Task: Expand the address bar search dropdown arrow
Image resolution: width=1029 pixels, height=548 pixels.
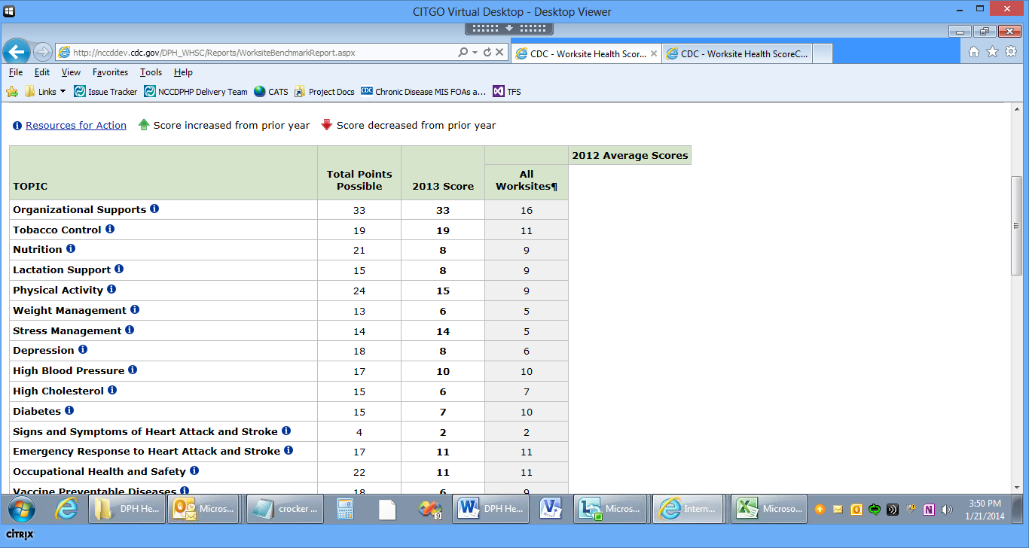Action: point(475,53)
